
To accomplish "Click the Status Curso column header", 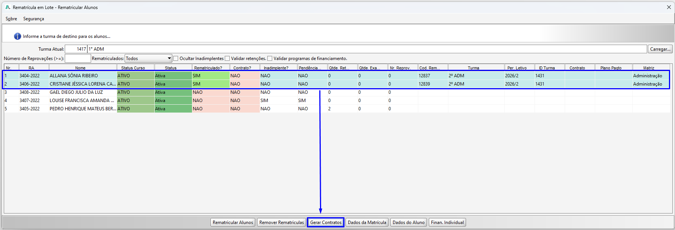I will pyautogui.click(x=136, y=68).
